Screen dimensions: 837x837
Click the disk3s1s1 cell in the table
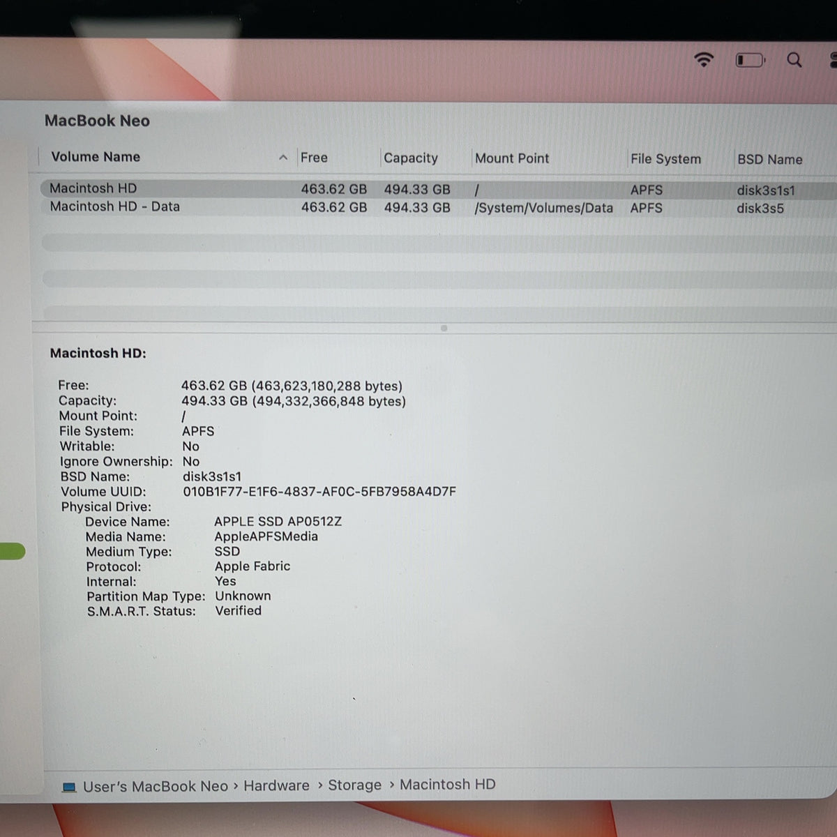tap(766, 190)
